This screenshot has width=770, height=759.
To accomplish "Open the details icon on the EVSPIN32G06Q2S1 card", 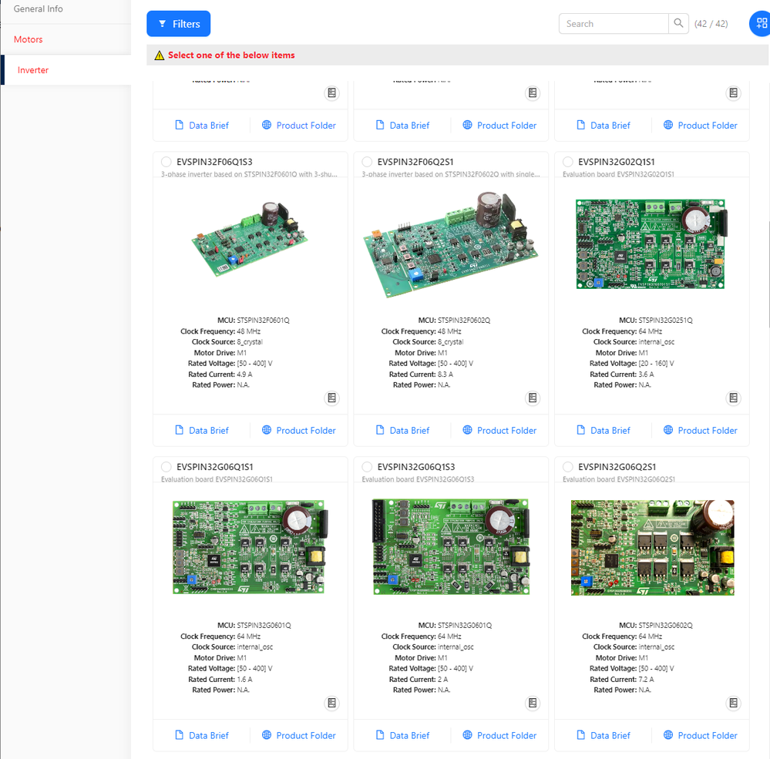I will coord(733,703).
